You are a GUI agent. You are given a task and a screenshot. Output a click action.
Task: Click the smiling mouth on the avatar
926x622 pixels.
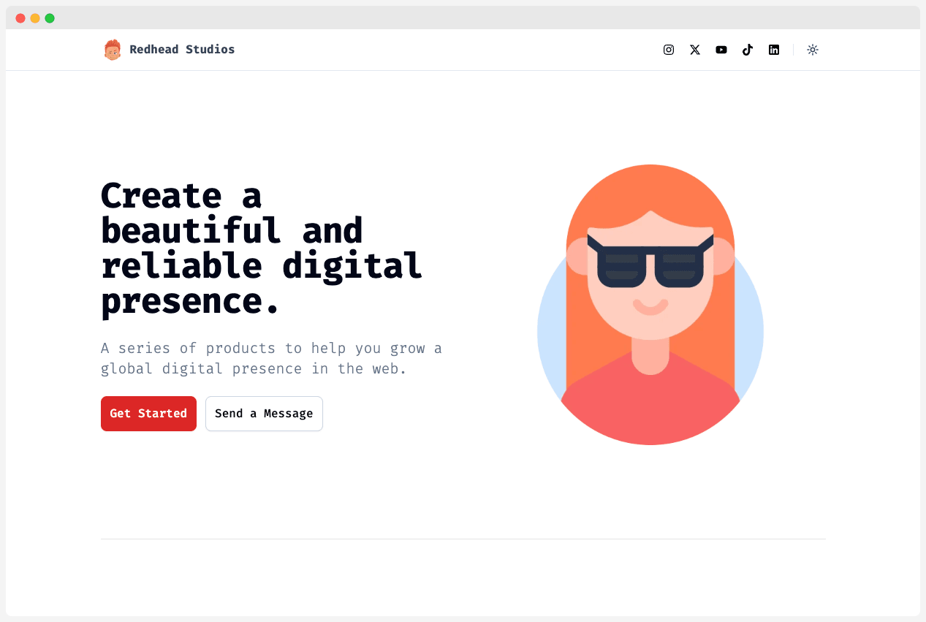(x=650, y=308)
